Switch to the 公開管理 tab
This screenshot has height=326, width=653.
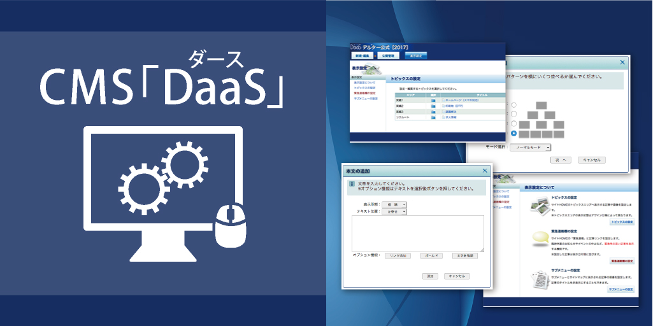point(388,55)
